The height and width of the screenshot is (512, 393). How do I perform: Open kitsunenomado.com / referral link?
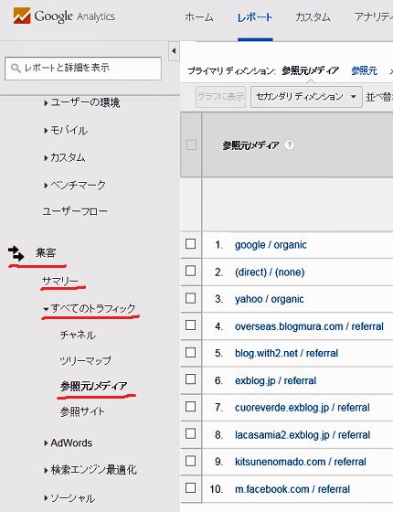click(301, 462)
